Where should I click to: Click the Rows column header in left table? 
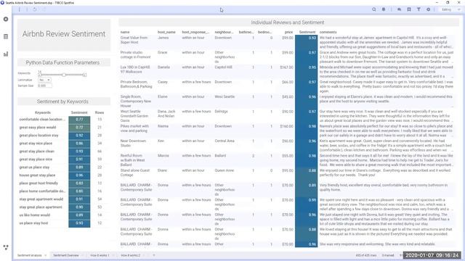pos(100,112)
